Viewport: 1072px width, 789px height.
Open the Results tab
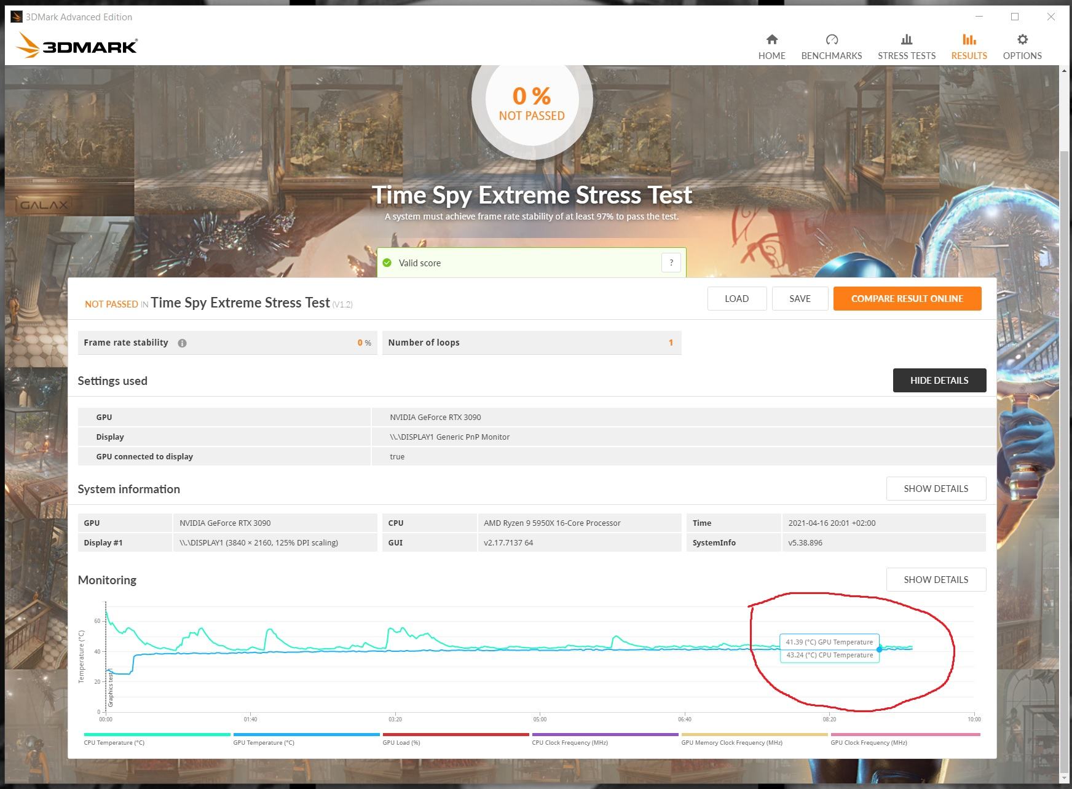[x=969, y=47]
